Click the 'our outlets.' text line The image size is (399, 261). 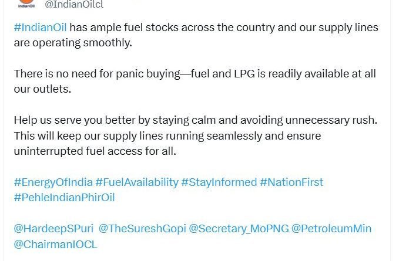(x=42, y=89)
